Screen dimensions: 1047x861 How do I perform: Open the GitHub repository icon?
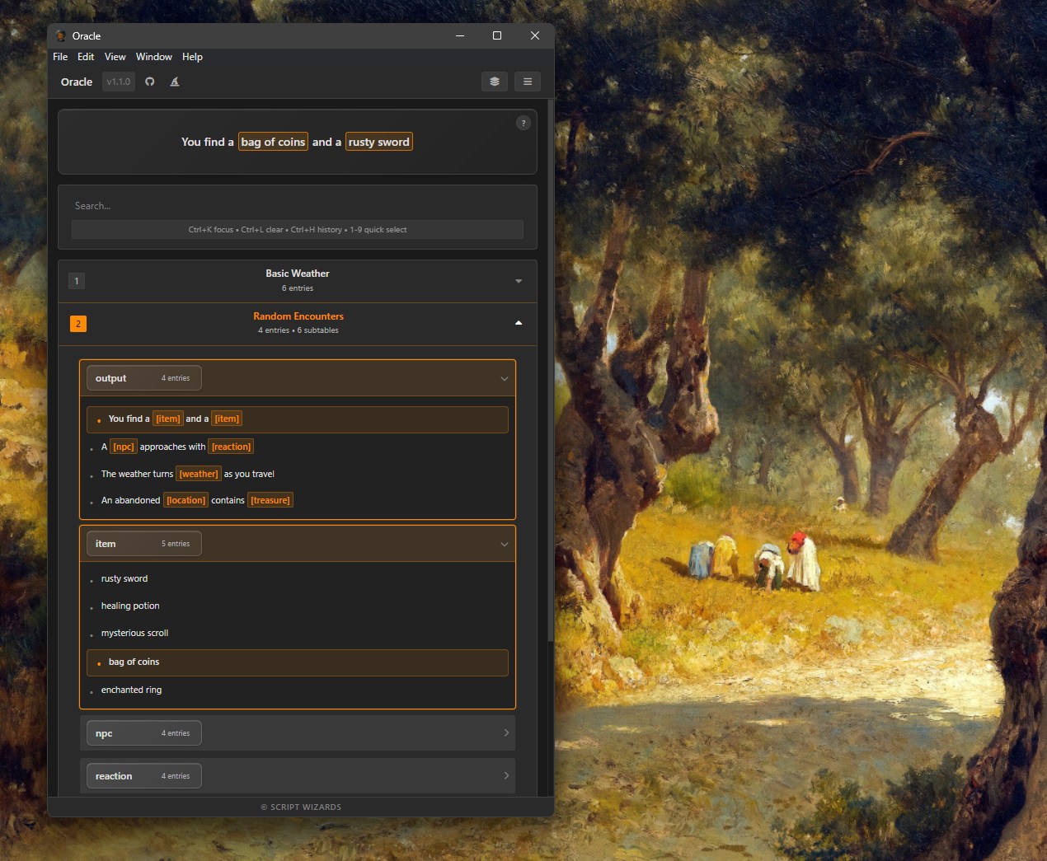coord(150,82)
